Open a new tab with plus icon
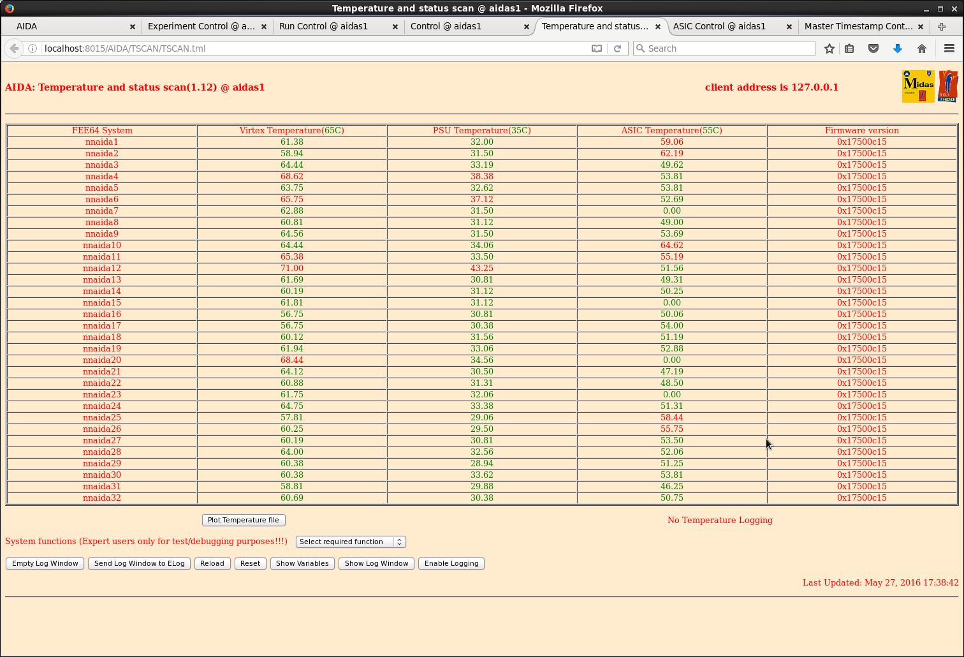This screenshot has width=964, height=657. (942, 26)
